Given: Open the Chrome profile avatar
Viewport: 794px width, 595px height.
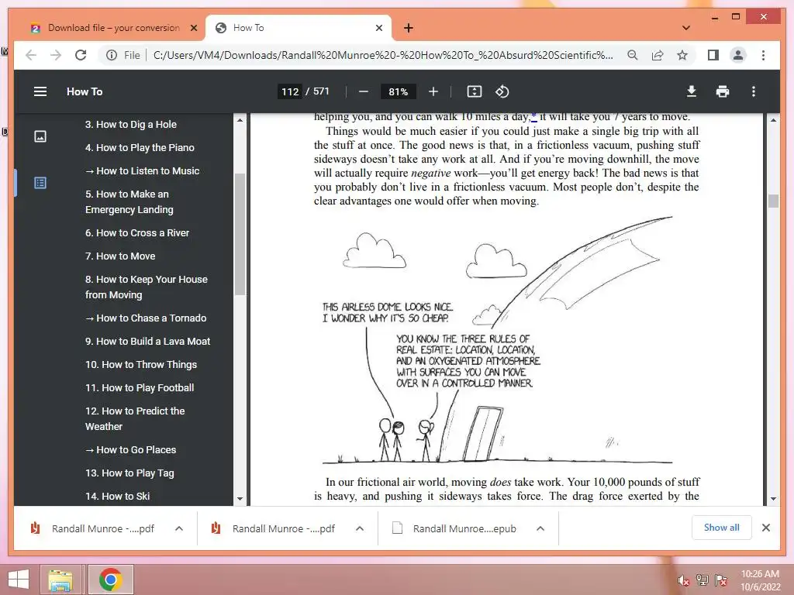Looking at the screenshot, I should (738, 55).
